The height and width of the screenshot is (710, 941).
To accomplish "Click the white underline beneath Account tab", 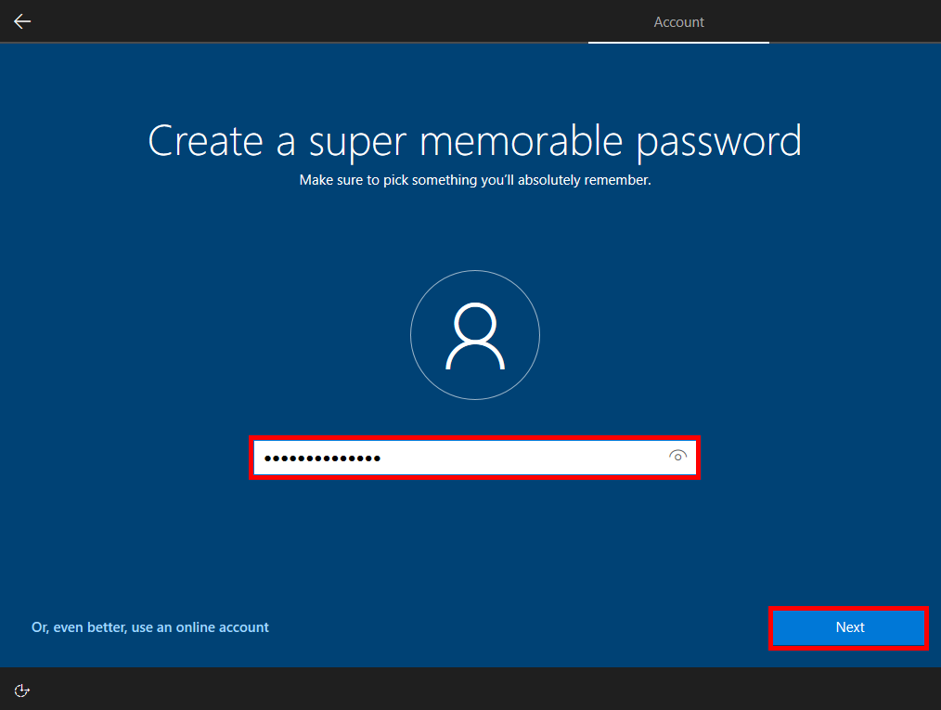I will pos(678,43).
